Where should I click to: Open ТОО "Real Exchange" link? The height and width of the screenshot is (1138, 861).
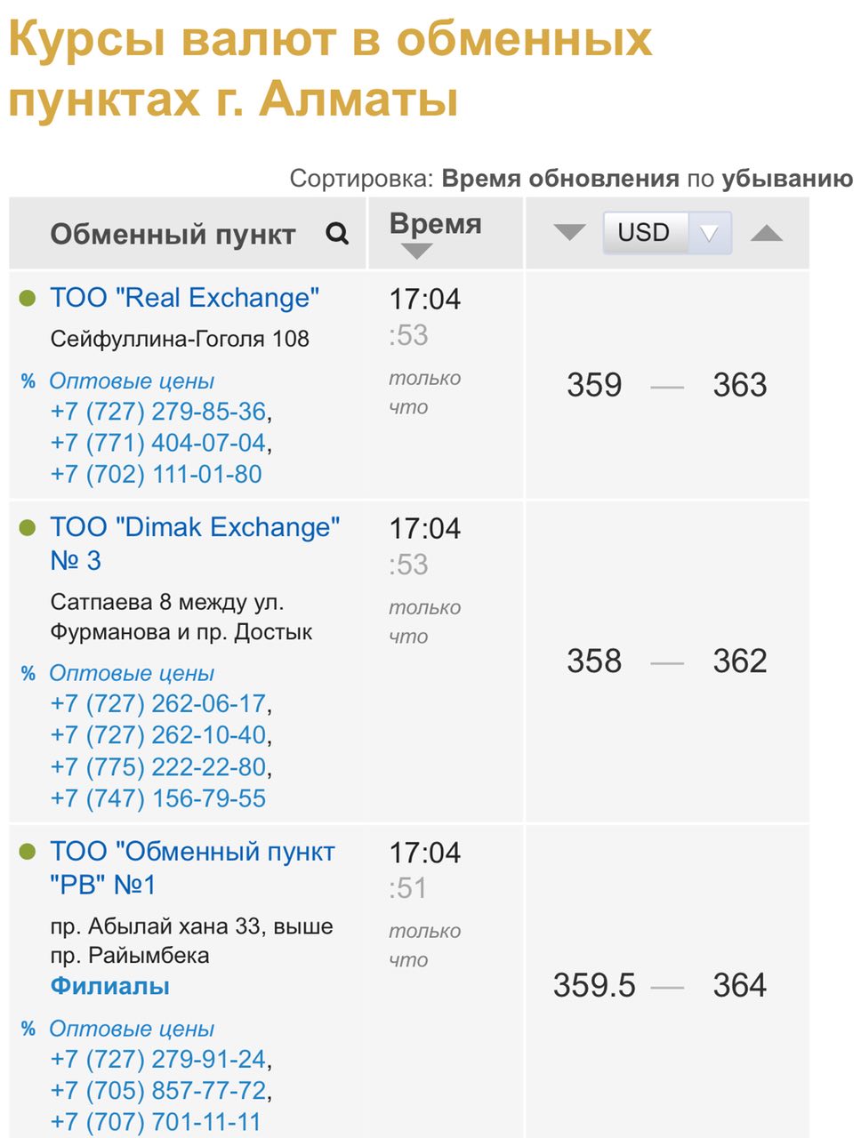coord(185,298)
